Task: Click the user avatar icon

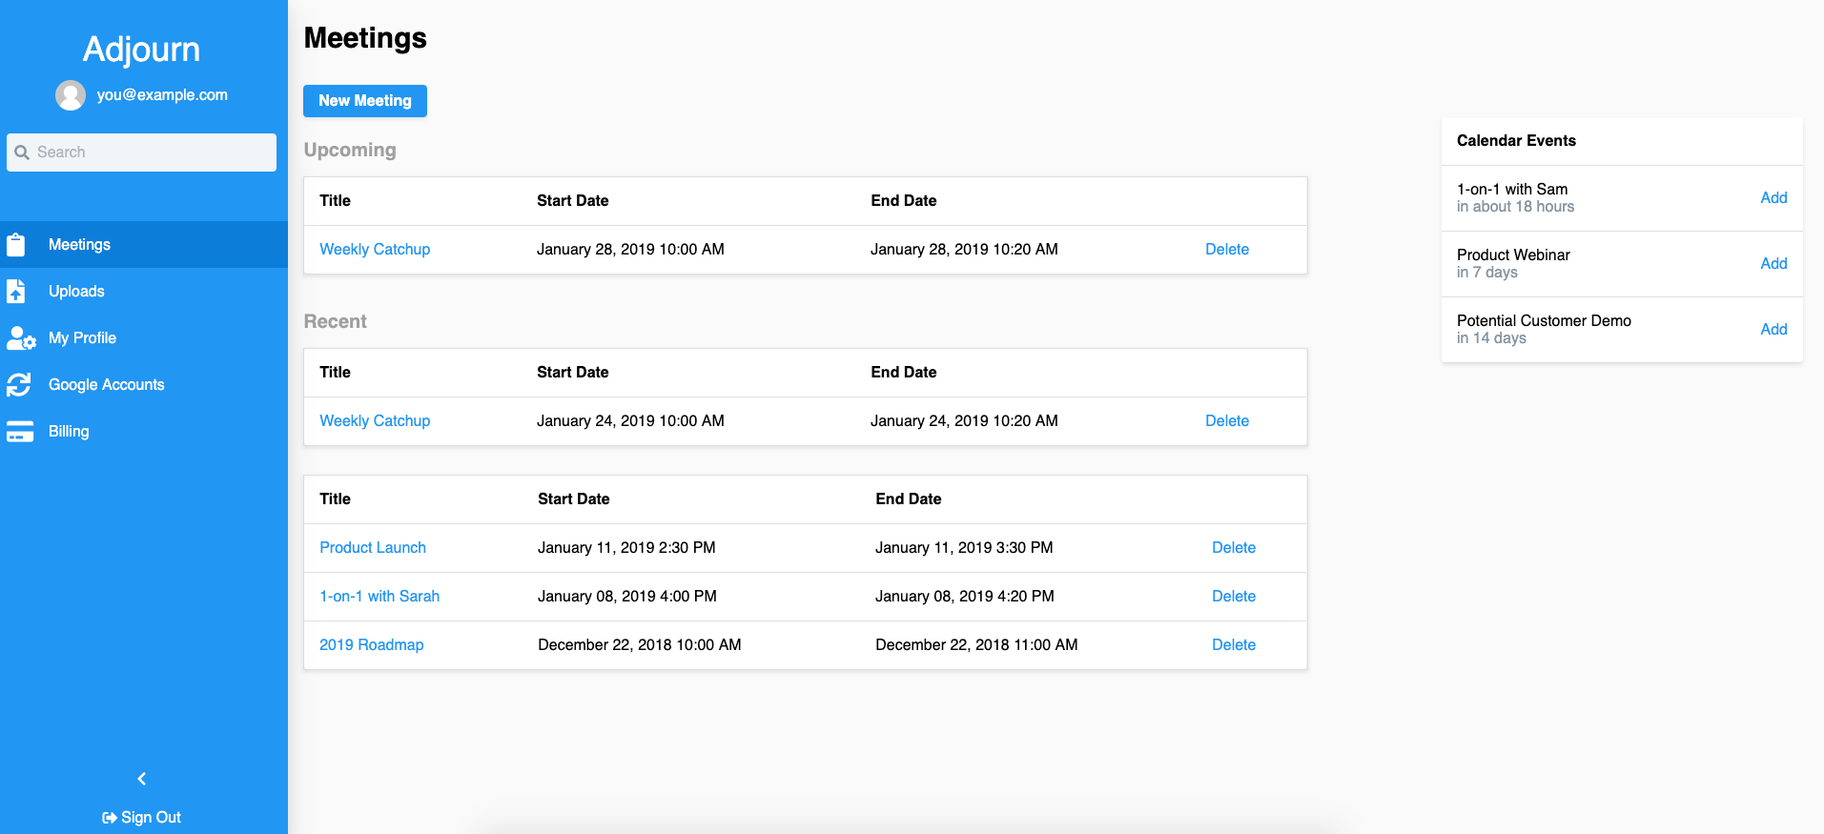Action: click(x=71, y=95)
